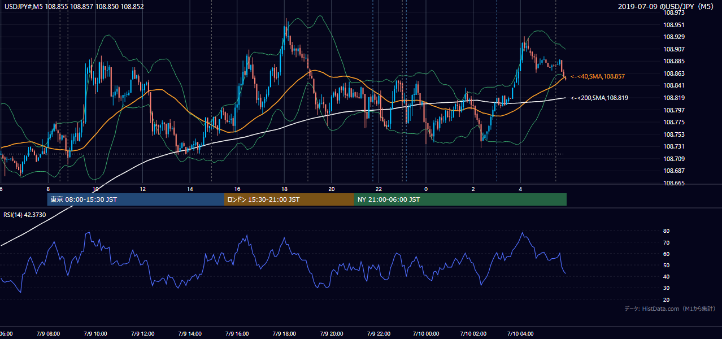Click the 7/9 18:00 time label
This screenshot has height=339, width=722.
click(x=284, y=334)
